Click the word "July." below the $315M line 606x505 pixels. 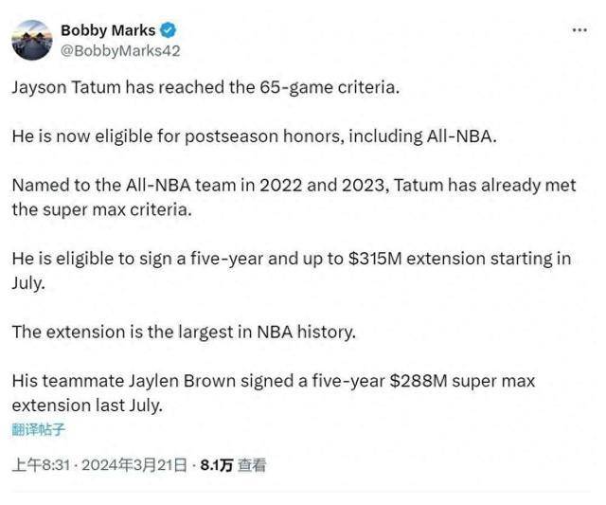click(x=30, y=283)
